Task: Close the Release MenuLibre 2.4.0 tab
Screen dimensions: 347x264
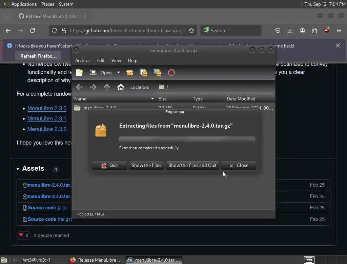Action: 85,16
